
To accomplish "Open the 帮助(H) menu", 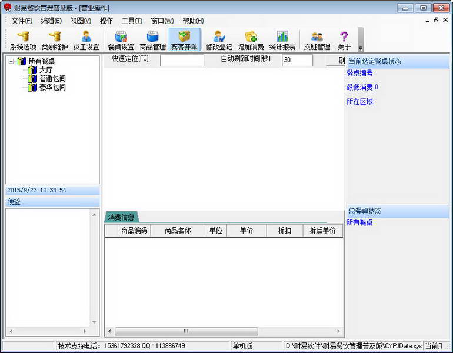I will pos(193,21).
